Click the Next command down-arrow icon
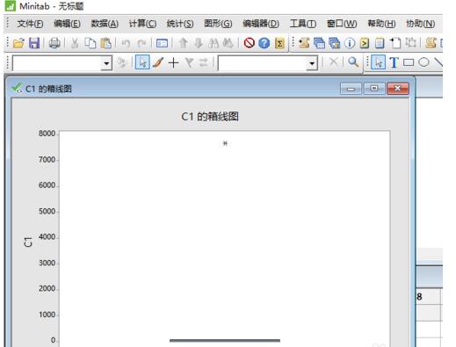456x347 pixels. click(x=199, y=43)
